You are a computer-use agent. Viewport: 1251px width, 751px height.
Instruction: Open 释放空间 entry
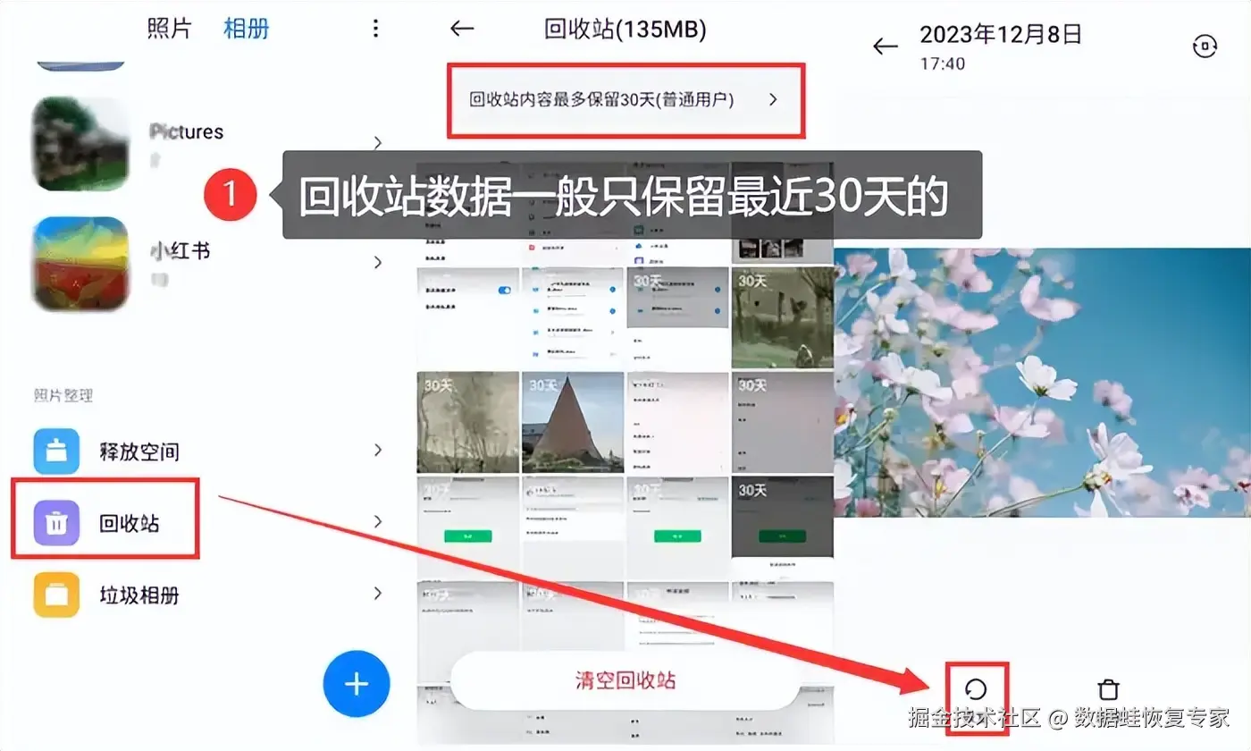coord(139,451)
